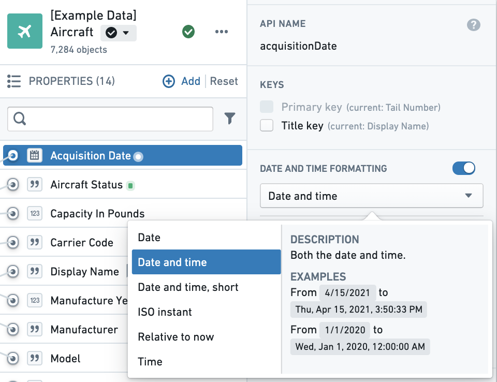Turn off Date and Time Formatting switch
The image size is (497, 382).
point(464,168)
